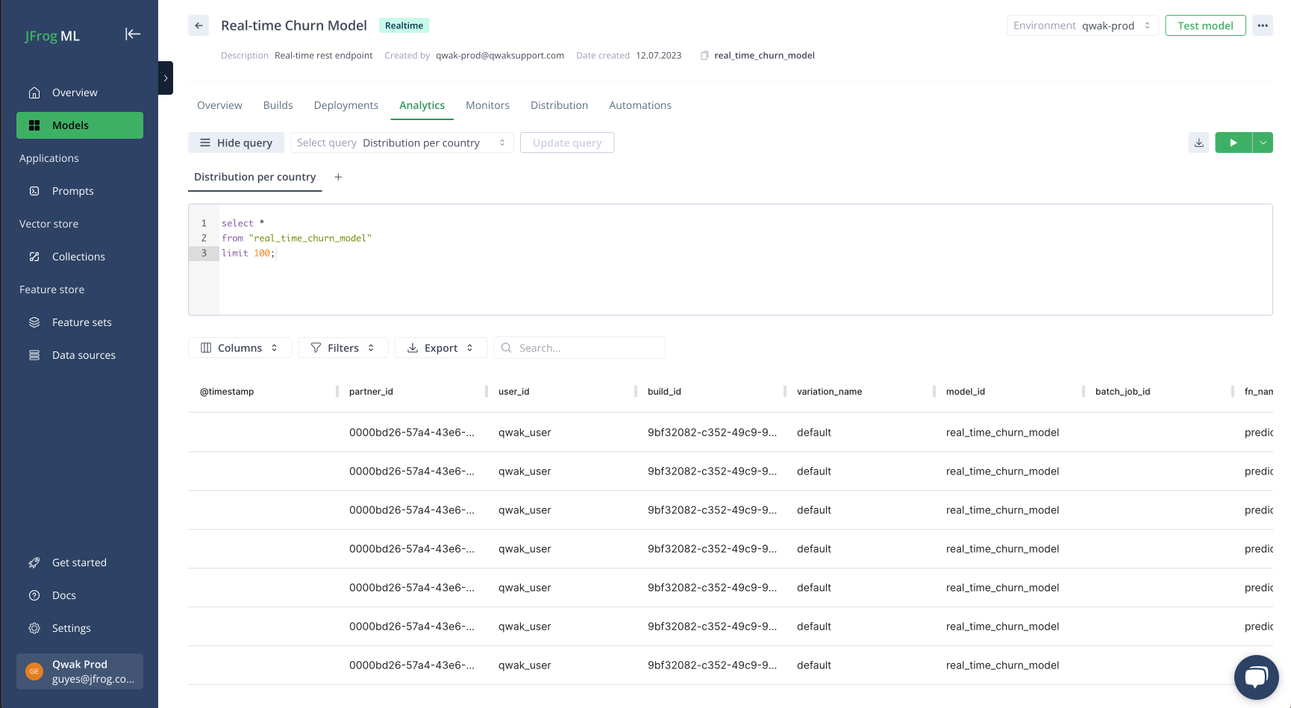Select the Analytics tab

point(422,105)
